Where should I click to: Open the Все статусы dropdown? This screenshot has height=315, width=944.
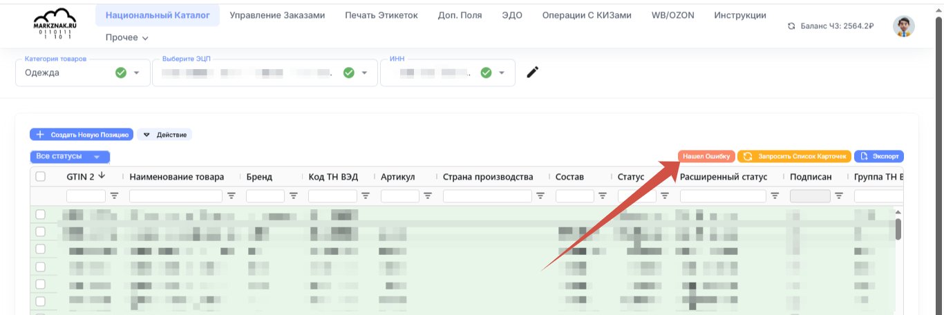pyautogui.click(x=70, y=157)
